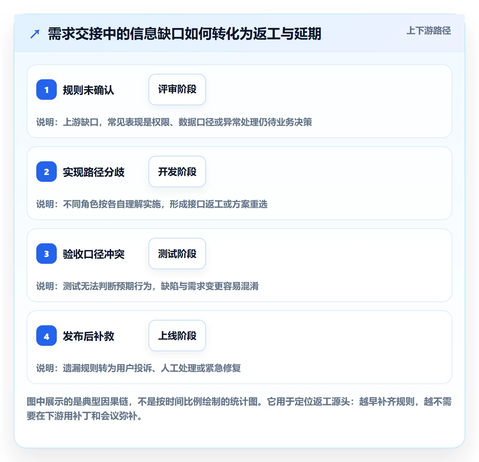479x462 pixels.
Task: Click the number 3 step badge
Action: coord(47,254)
